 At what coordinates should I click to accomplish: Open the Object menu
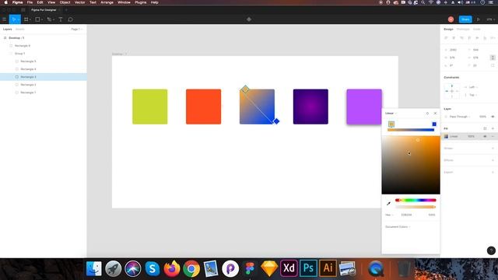65,2
